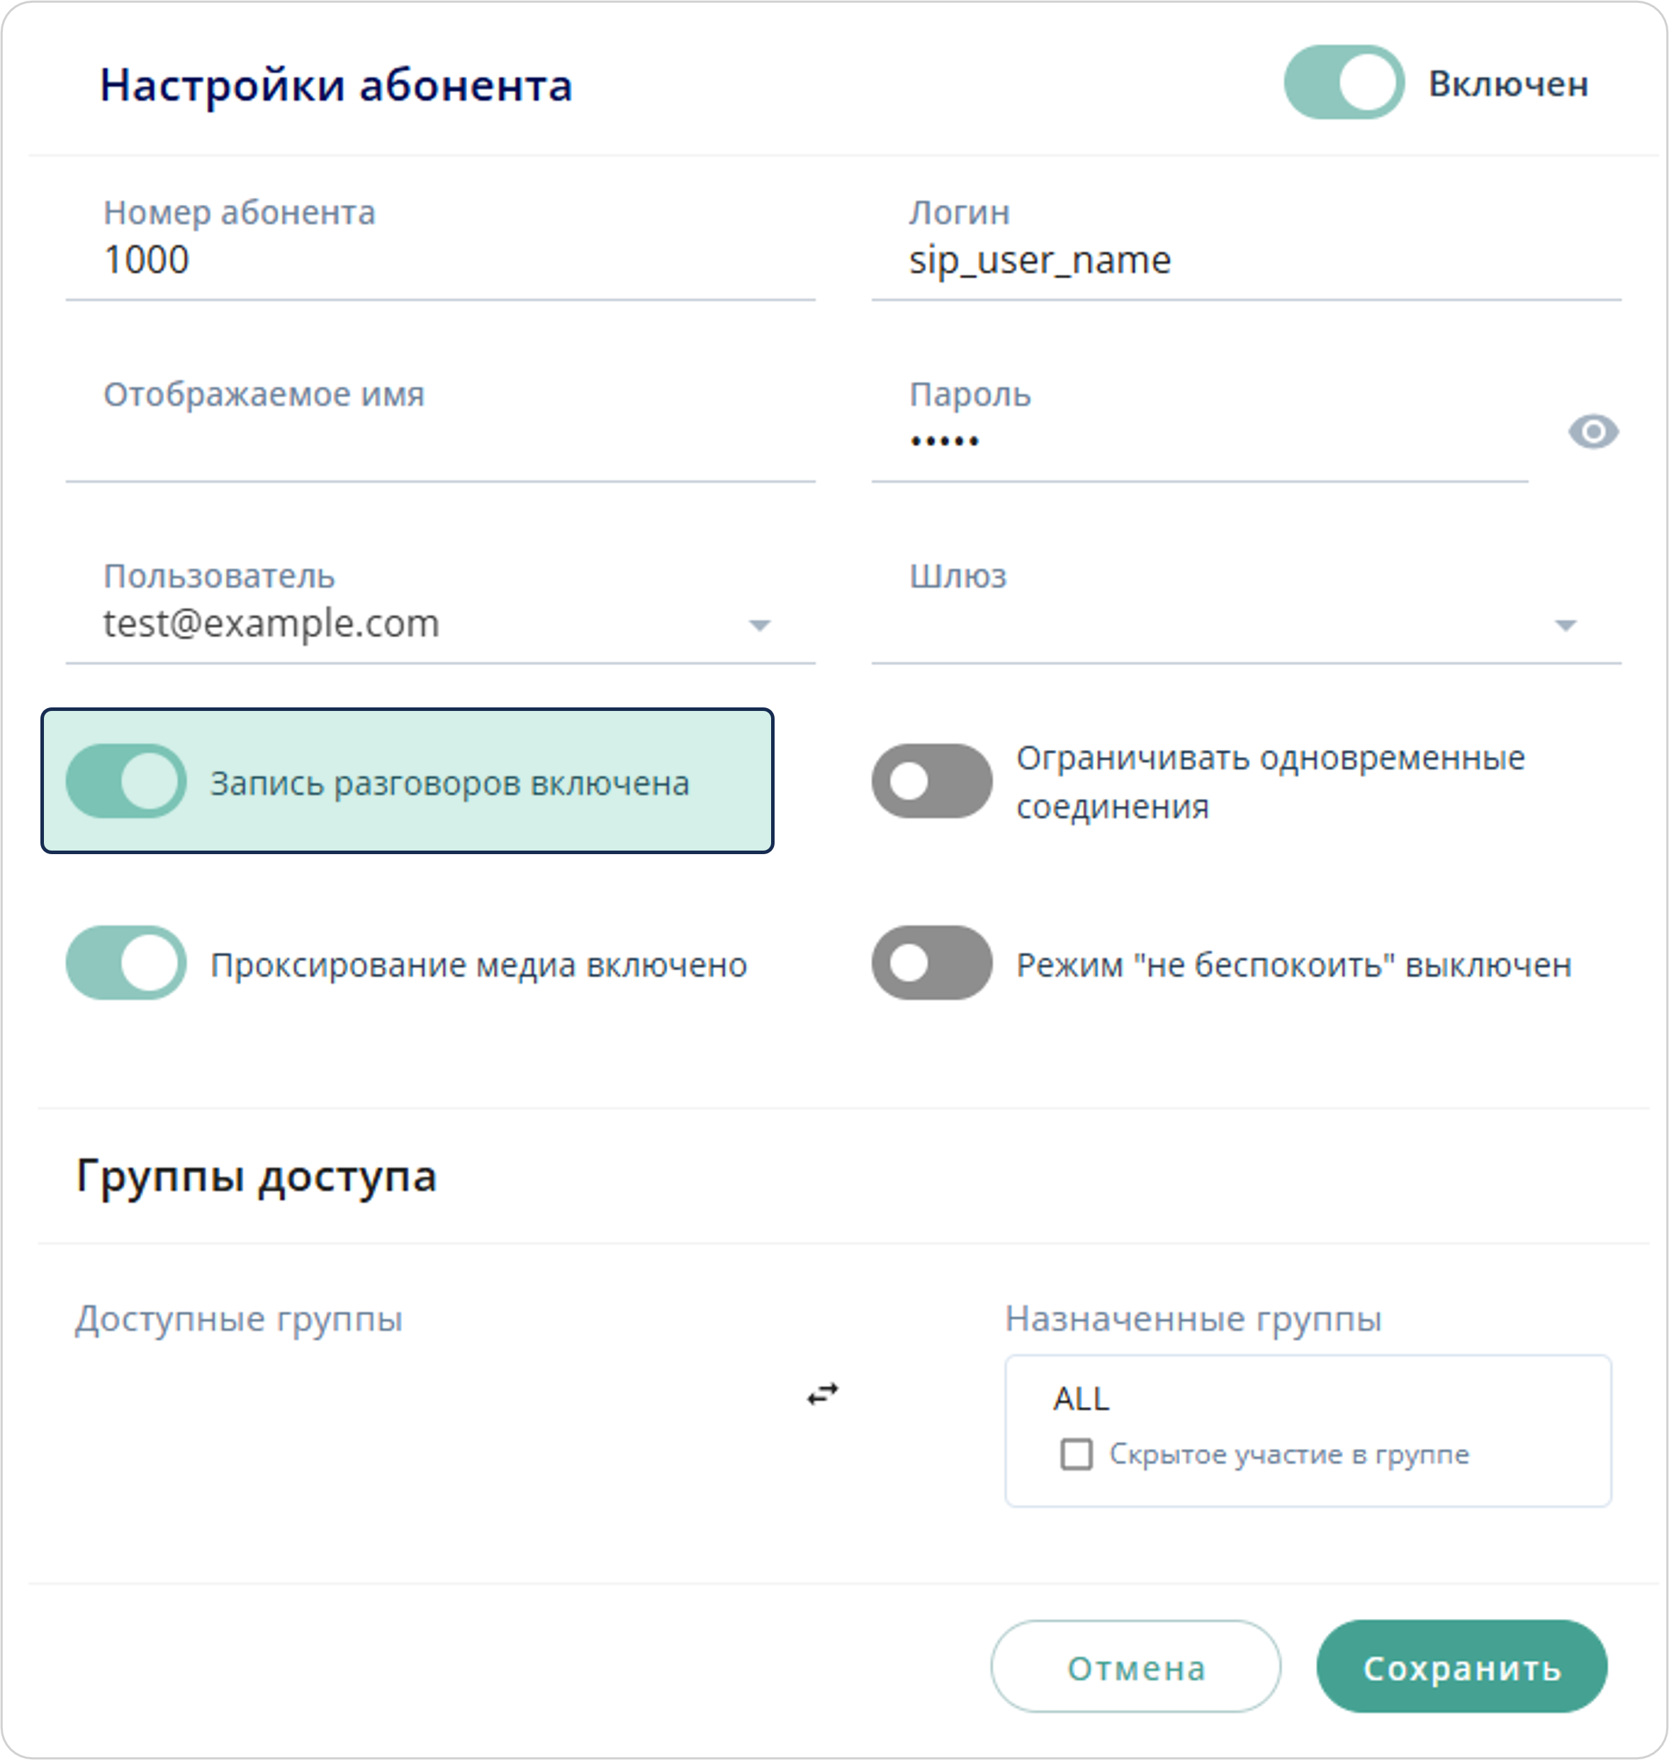1669x1760 pixels.
Task: Turn off Проксирование медиа switch
Action: (x=126, y=963)
